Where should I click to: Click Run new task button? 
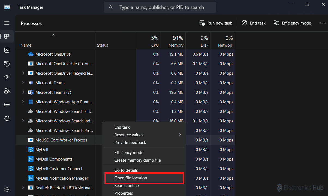pyautogui.click(x=216, y=23)
